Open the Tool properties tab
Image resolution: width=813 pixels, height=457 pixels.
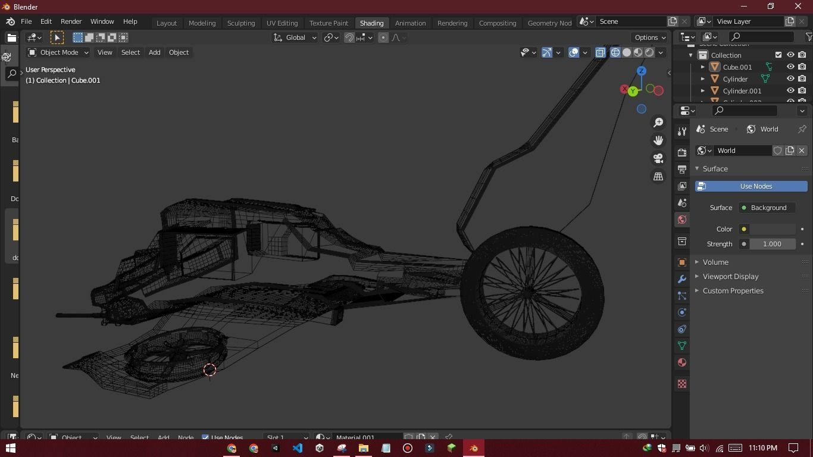[x=682, y=132]
